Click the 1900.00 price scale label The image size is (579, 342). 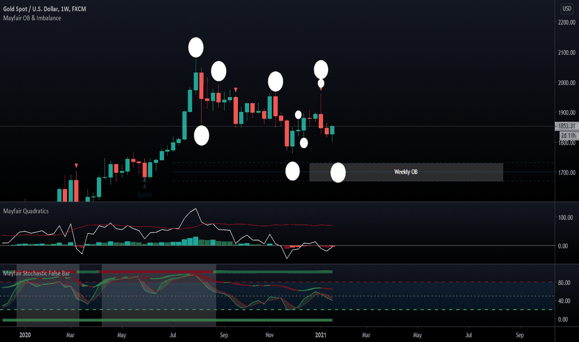pos(567,113)
